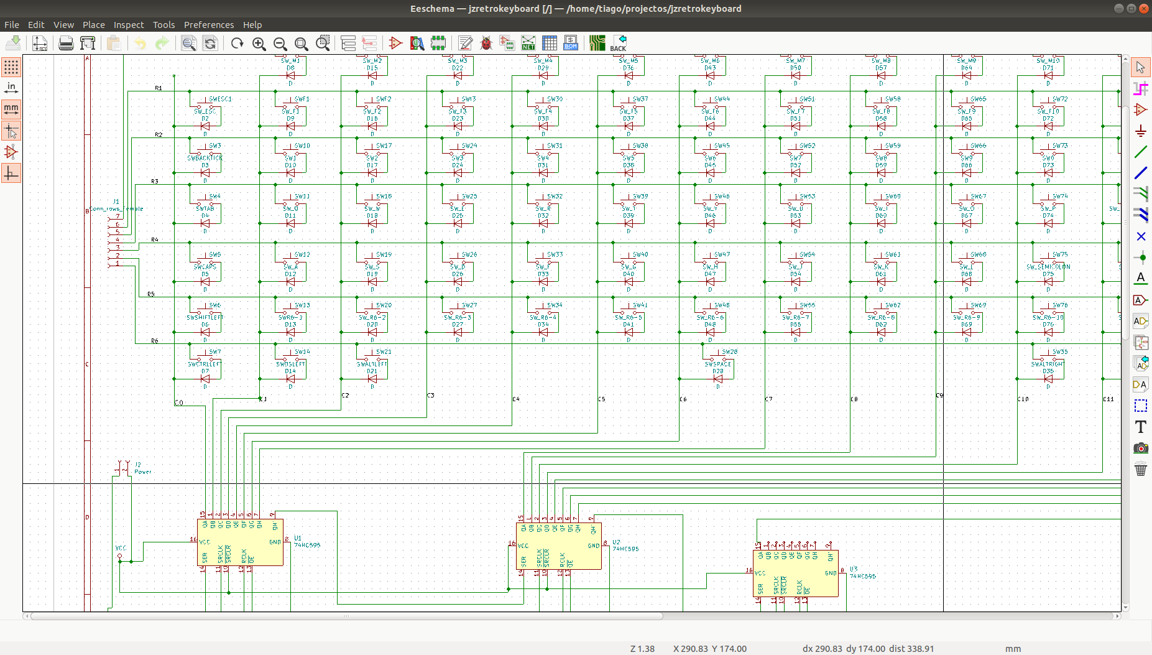Open the edit symbol fields table

click(x=550, y=43)
